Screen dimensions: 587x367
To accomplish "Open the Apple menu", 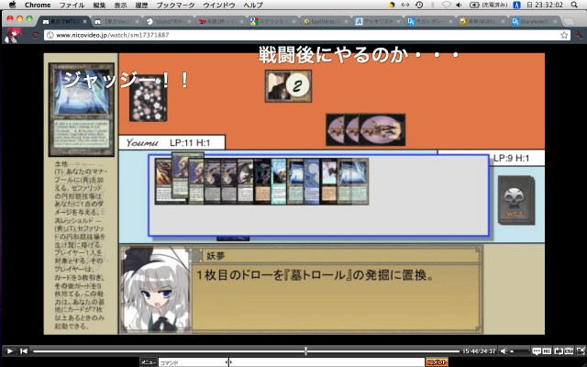I will pyautogui.click(x=12, y=5).
